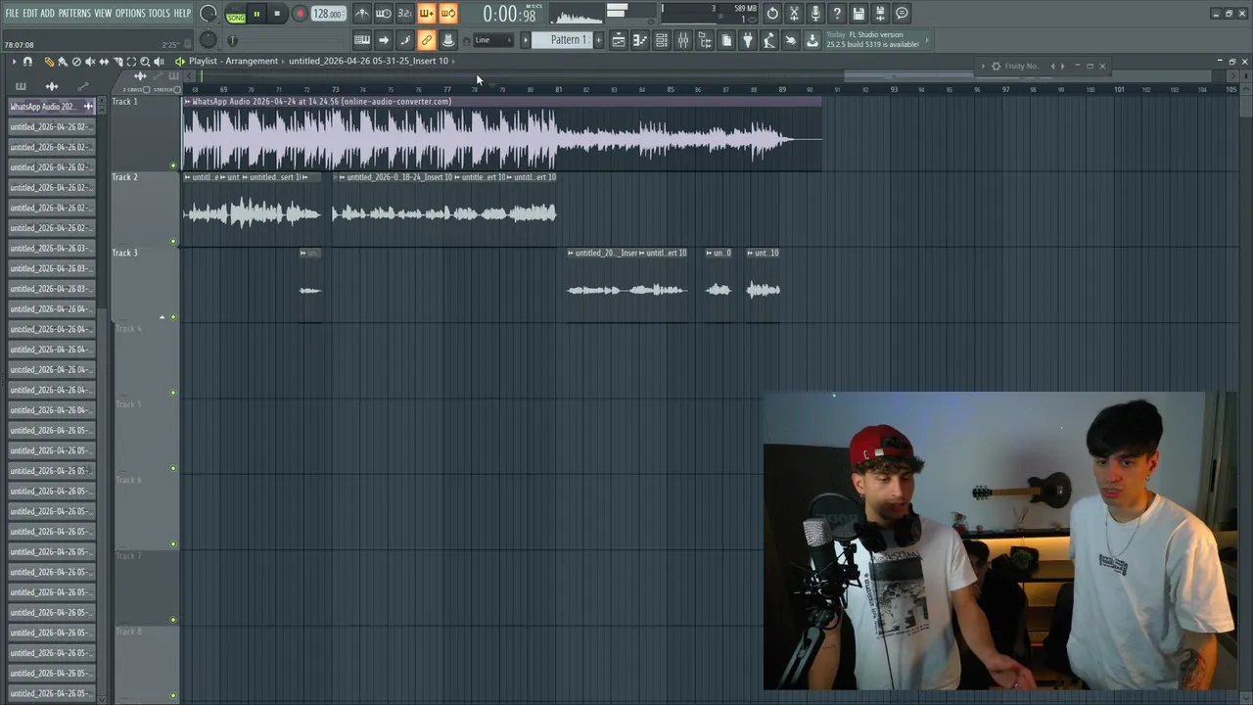Image resolution: width=1253 pixels, height=705 pixels.
Task: Toggle the metronome button
Action: pyautogui.click(x=362, y=14)
